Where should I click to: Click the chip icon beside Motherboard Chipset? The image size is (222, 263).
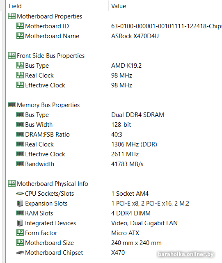point(20,253)
